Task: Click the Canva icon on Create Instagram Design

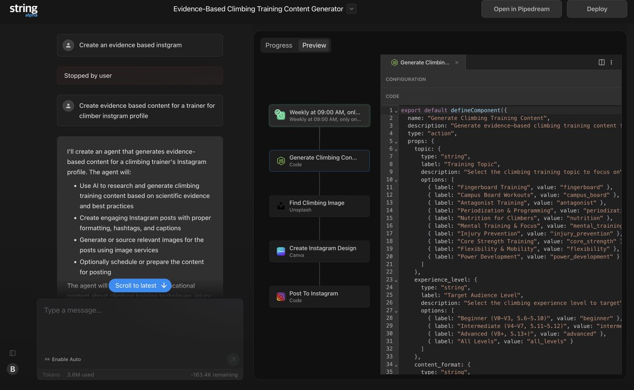Action: tap(281, 252)
